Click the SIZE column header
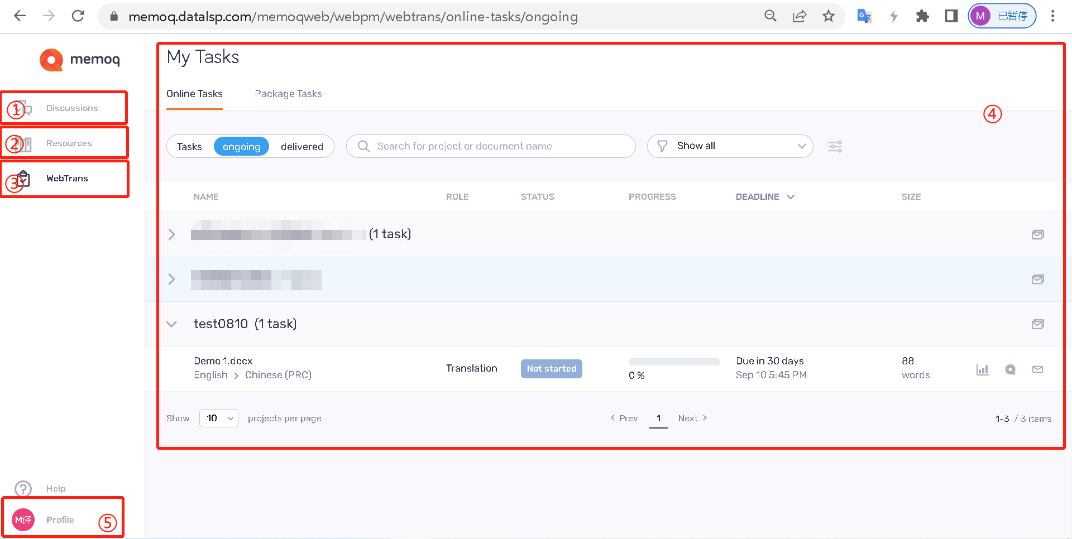1072x539 pixels. pyautogui.click(x=911, y=196)
